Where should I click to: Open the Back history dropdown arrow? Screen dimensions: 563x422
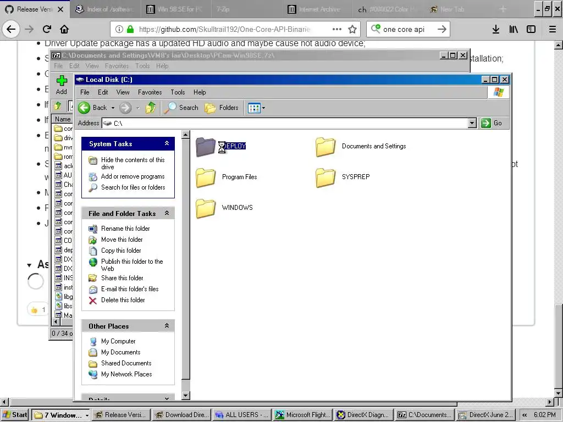click(113, 108)
